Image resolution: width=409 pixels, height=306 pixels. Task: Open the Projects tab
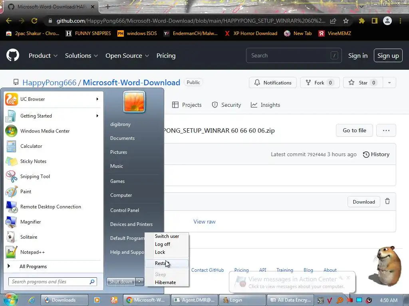187,105
